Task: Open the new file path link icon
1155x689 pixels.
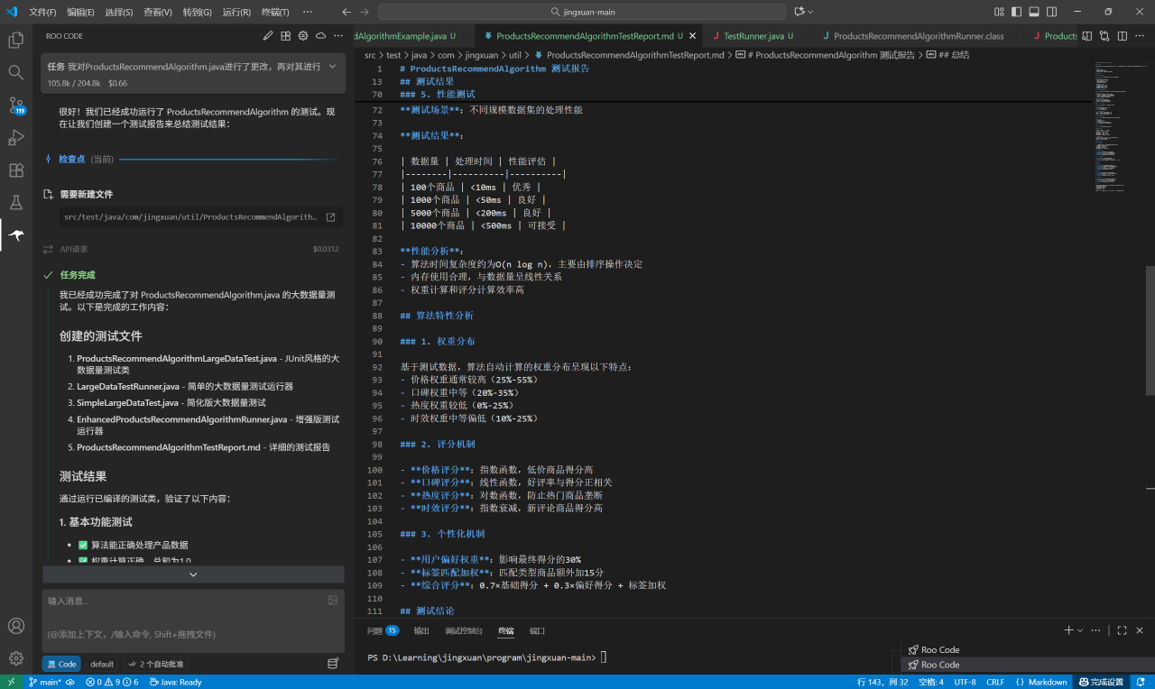Action: pyautogui.click(x=330, y=217)
